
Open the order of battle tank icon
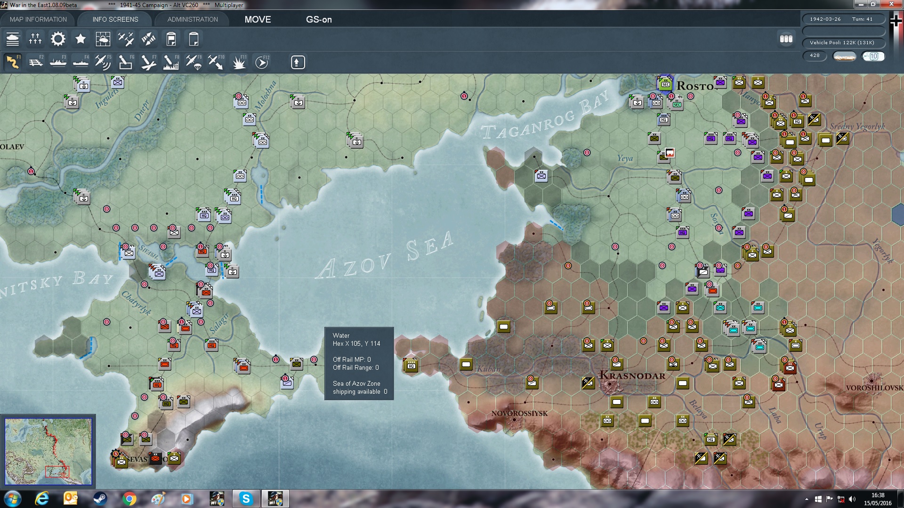coord(13,39)
